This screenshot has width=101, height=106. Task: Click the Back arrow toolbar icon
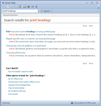4,7
